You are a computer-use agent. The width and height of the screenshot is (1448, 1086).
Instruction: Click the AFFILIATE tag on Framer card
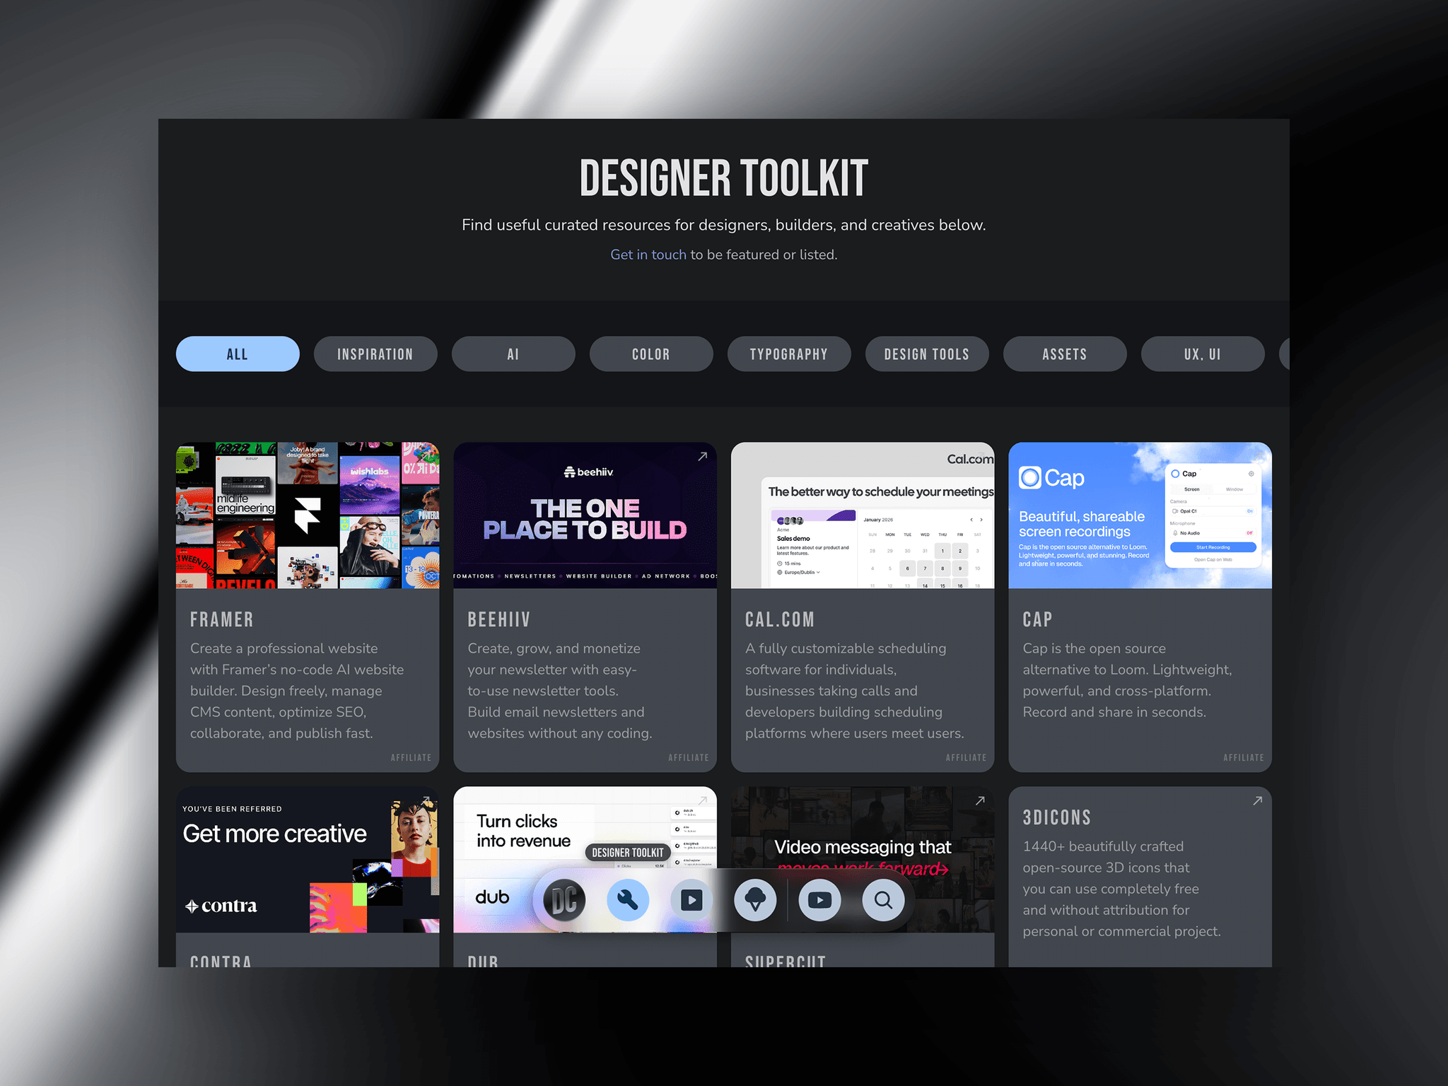[x=411, y=758]
